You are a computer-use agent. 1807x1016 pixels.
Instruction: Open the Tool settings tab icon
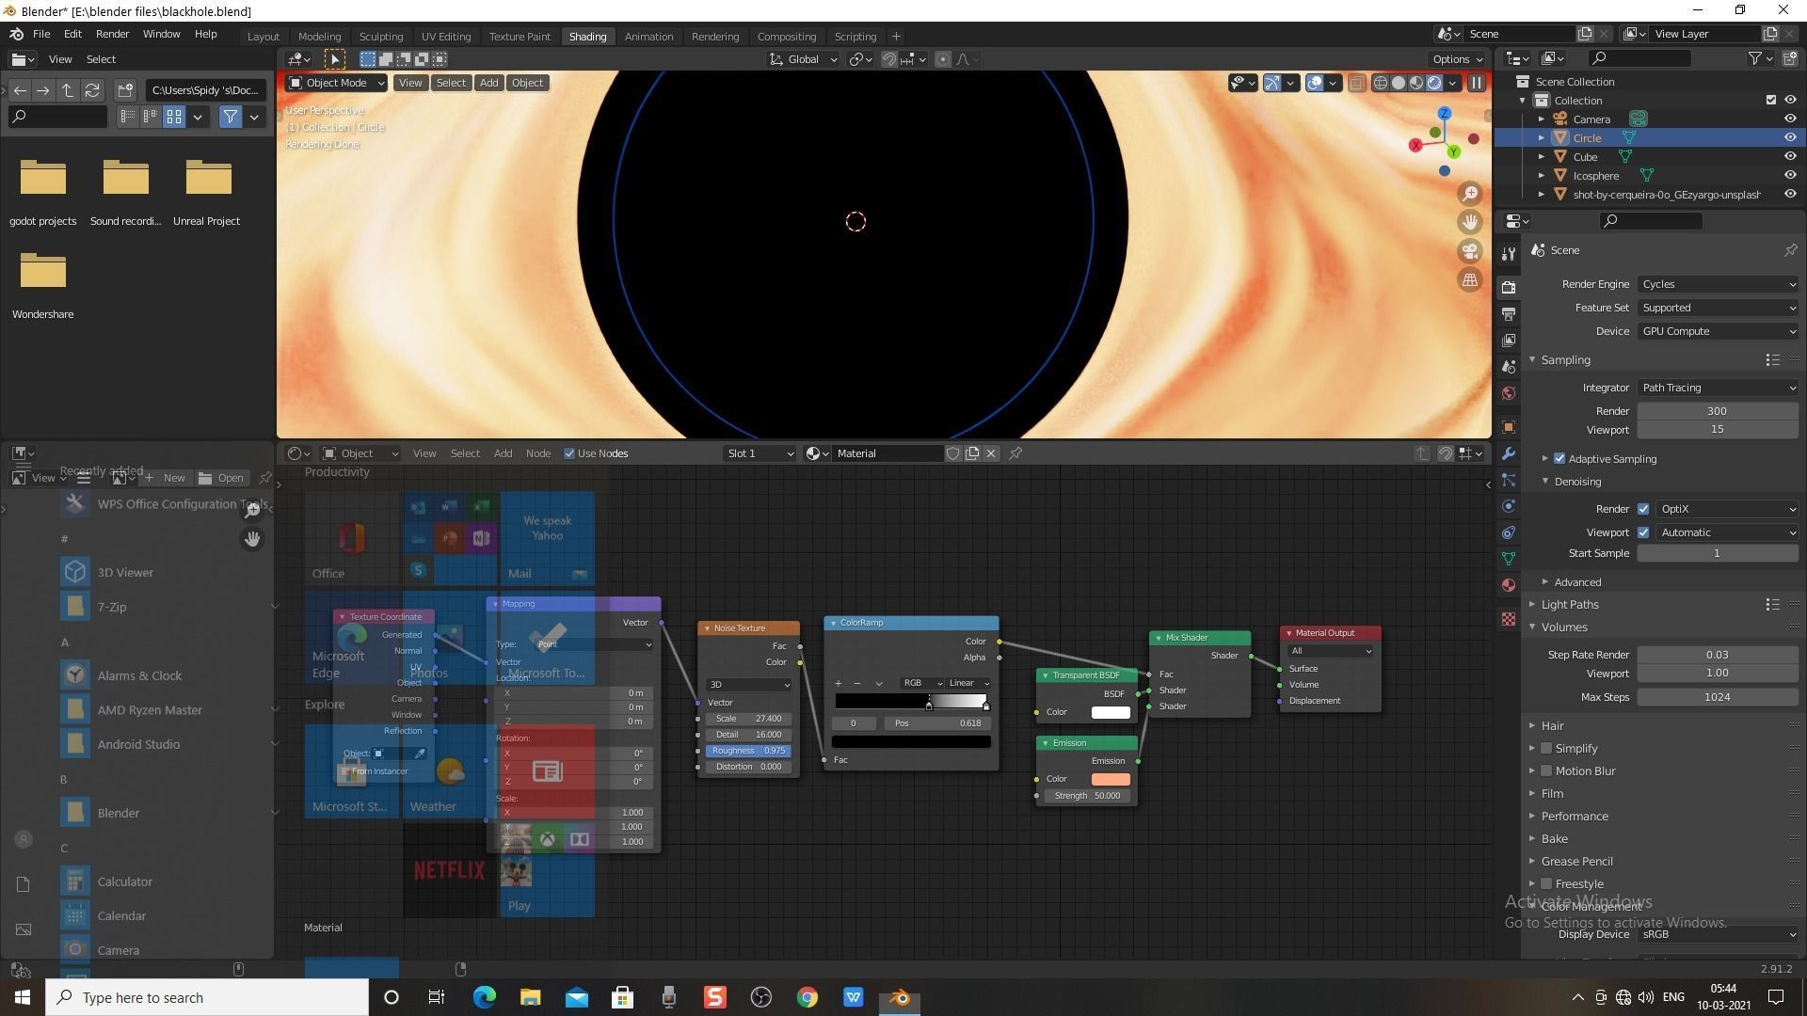click(x=1509, y=253)
